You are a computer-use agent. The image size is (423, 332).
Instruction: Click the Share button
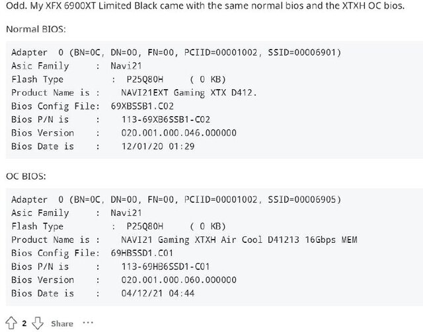click(62, 323)
